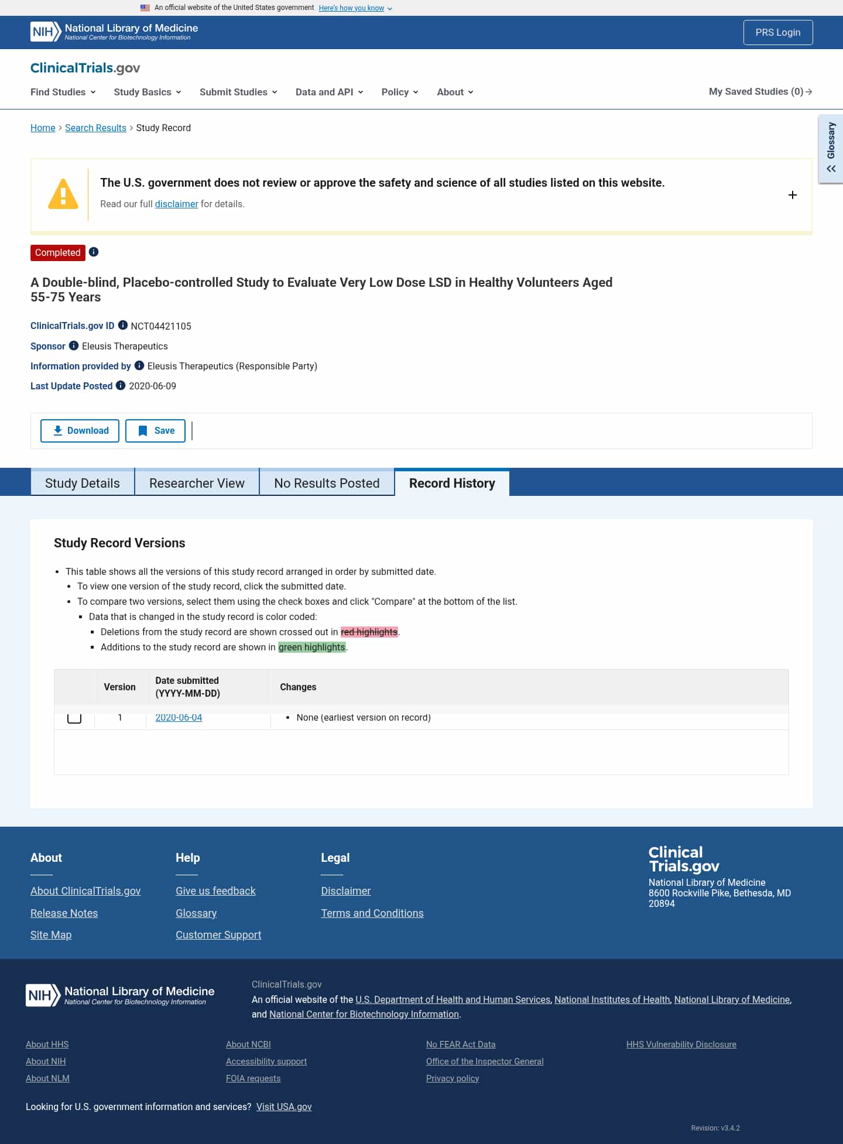This screenshot has height=1144, width=843.
Task: Open National Center for Biotechnology Information link
Action: [364, 1014]
